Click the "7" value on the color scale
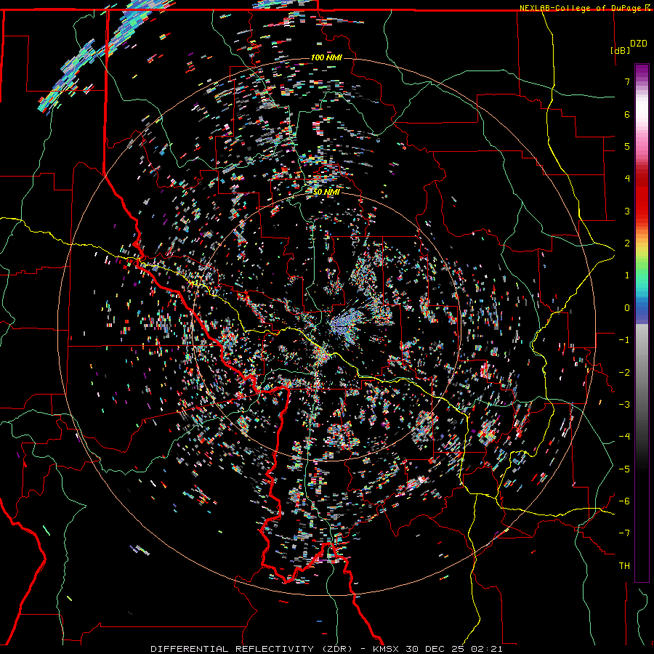The height and width of the screenshot is (654, 654). pos(627,81)
